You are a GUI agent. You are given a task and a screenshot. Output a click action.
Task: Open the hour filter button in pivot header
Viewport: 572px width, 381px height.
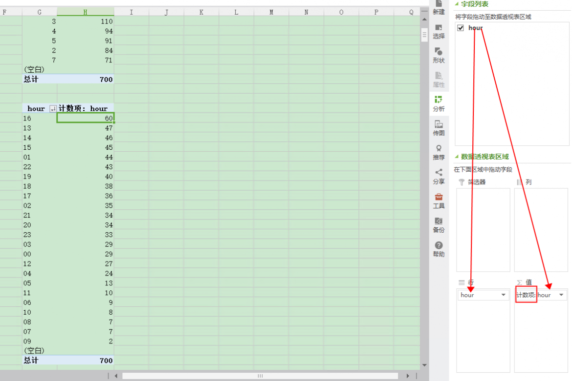pyautogui.click(x=53, y=109)
